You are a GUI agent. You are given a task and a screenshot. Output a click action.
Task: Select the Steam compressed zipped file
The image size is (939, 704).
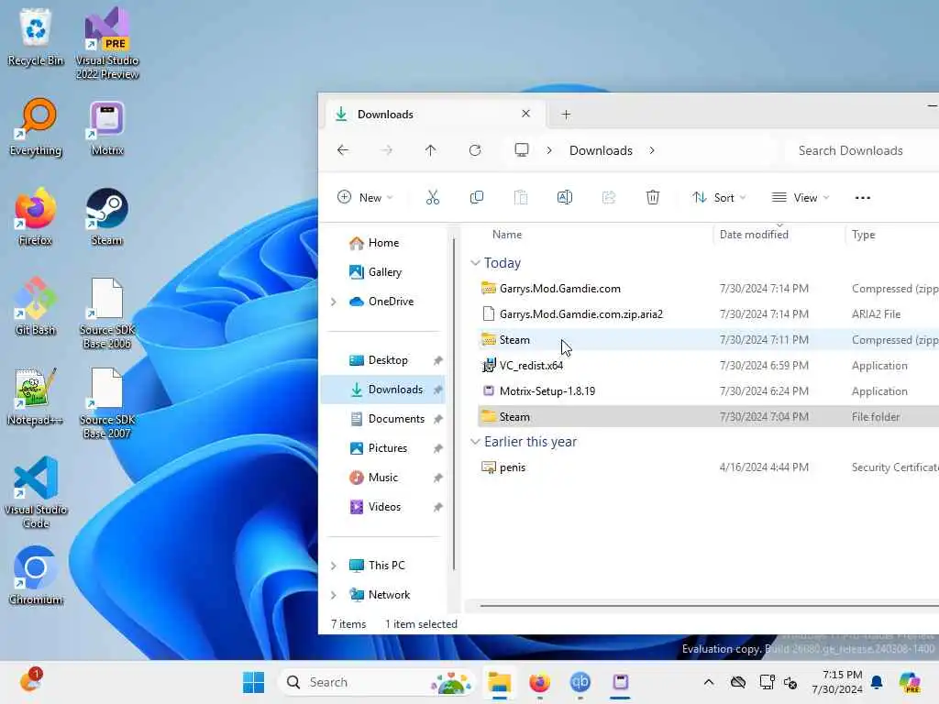pyautogui.click(x=709, y=340)
